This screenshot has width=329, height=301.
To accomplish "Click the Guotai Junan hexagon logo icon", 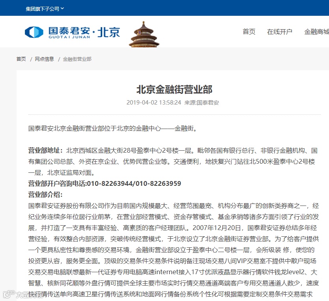I will (x=34, y=32).
